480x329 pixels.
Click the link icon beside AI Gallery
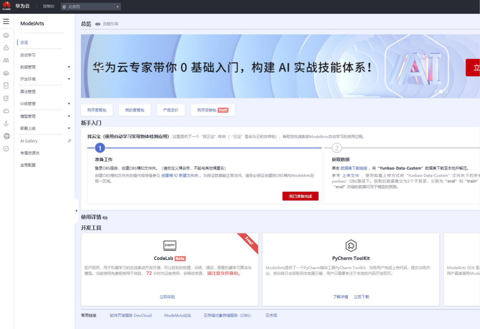tap(70, 141)
